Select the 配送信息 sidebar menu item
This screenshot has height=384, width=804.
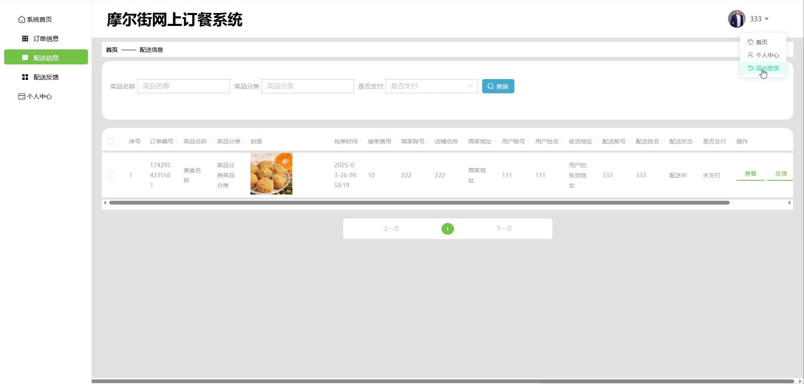click(x=46, y=57)
